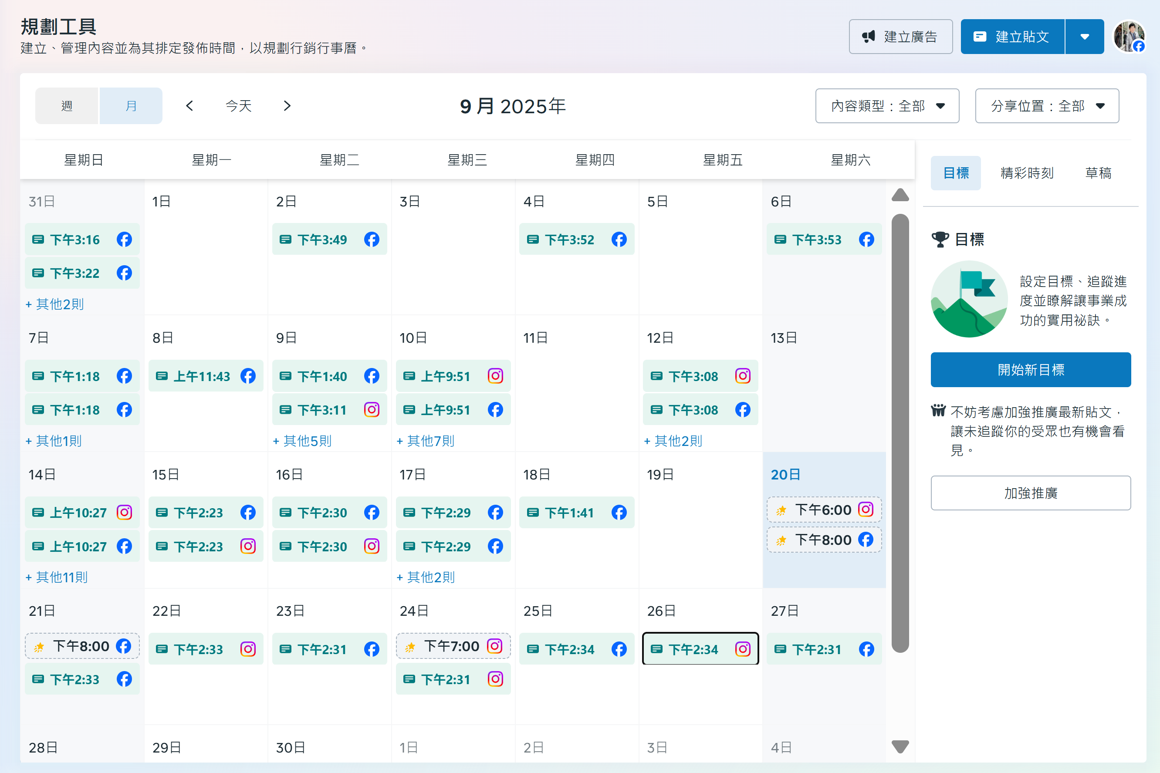1160x773 pixels.
Task: Click the 建立貼文 button
Action: pos(1013,37)
